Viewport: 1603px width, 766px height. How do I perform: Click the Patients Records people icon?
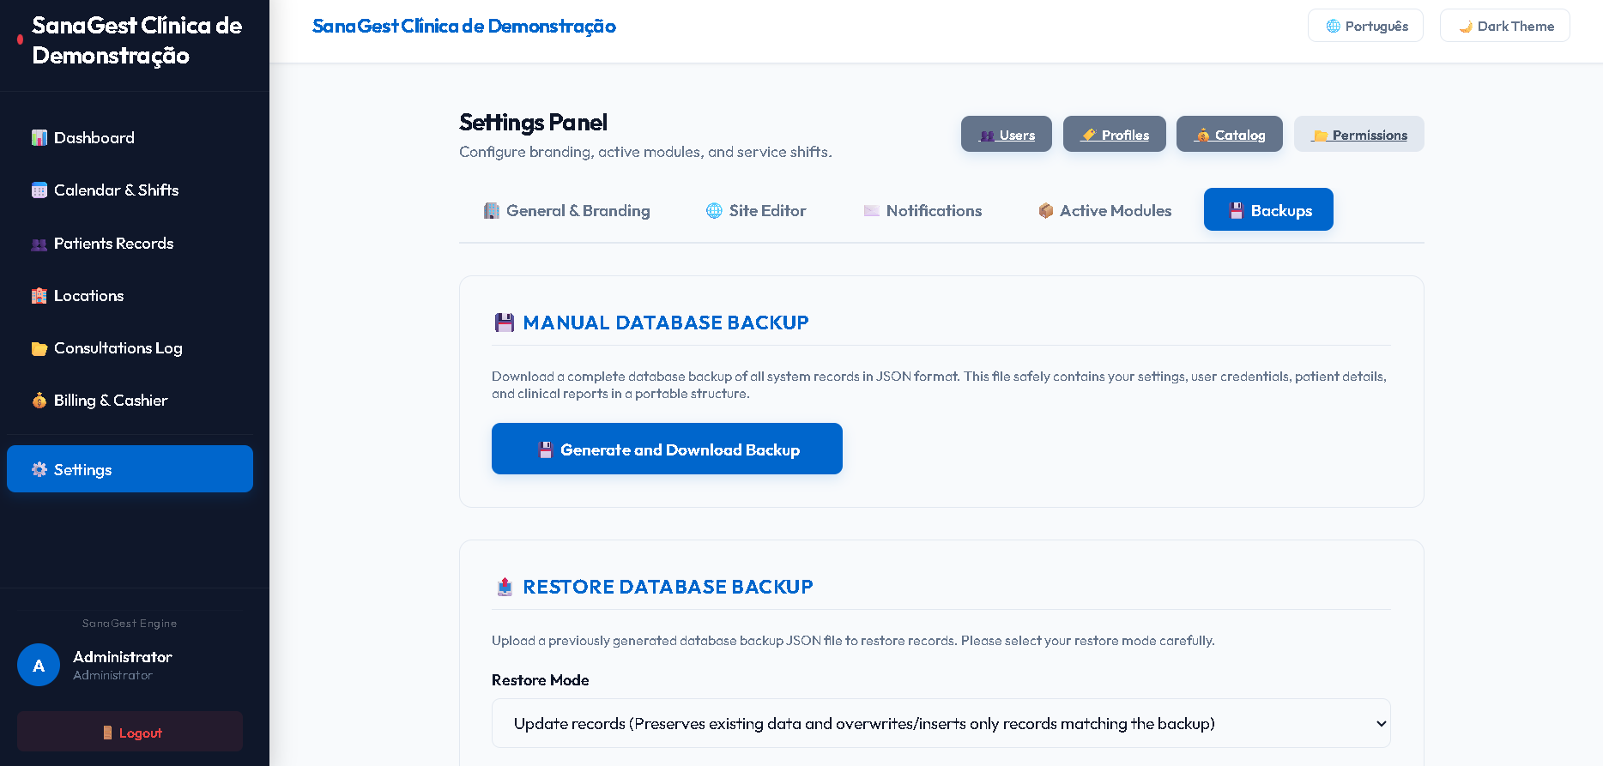(x=39, y=244)
